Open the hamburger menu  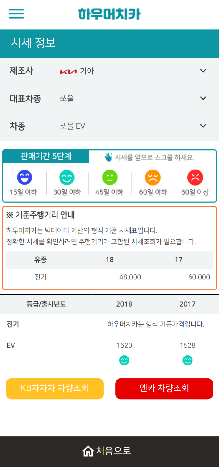[16, 14]
